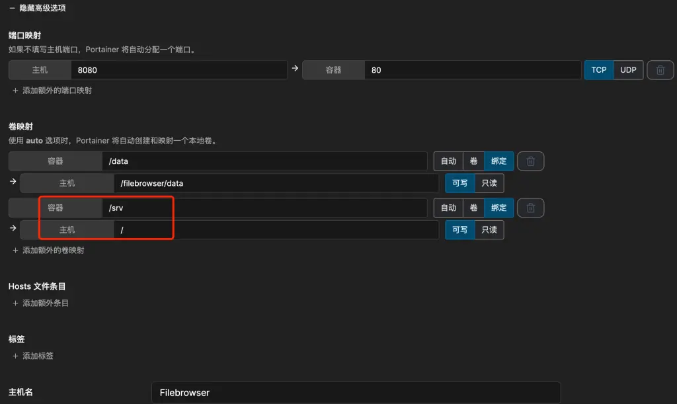Switch /data volume to 自动 mode
Screen dimensions: 677x404
coord(448,161)
